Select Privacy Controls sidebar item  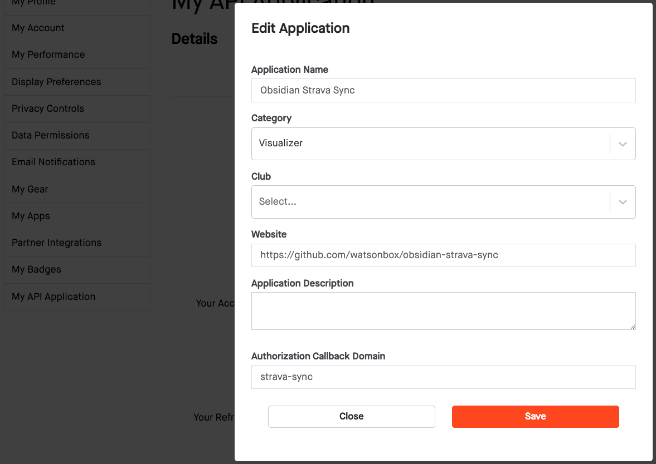pos(77,108)
